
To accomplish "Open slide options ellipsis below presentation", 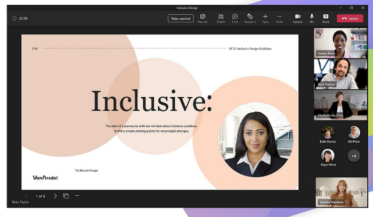I will coord(77,196).
